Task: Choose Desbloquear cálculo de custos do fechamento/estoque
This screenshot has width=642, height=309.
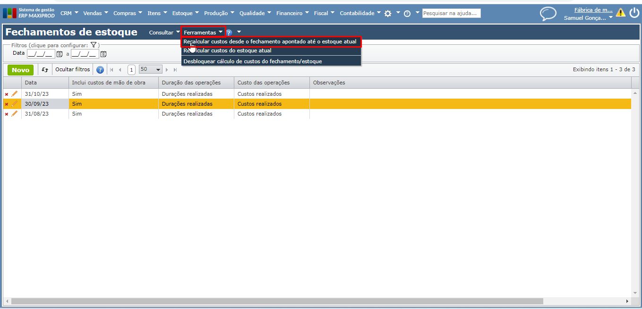Action: [x=271, y=61]
